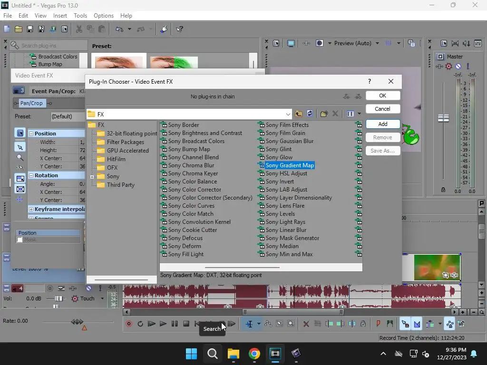Adjust the Master bus volume fader

(x=443, y=118)
